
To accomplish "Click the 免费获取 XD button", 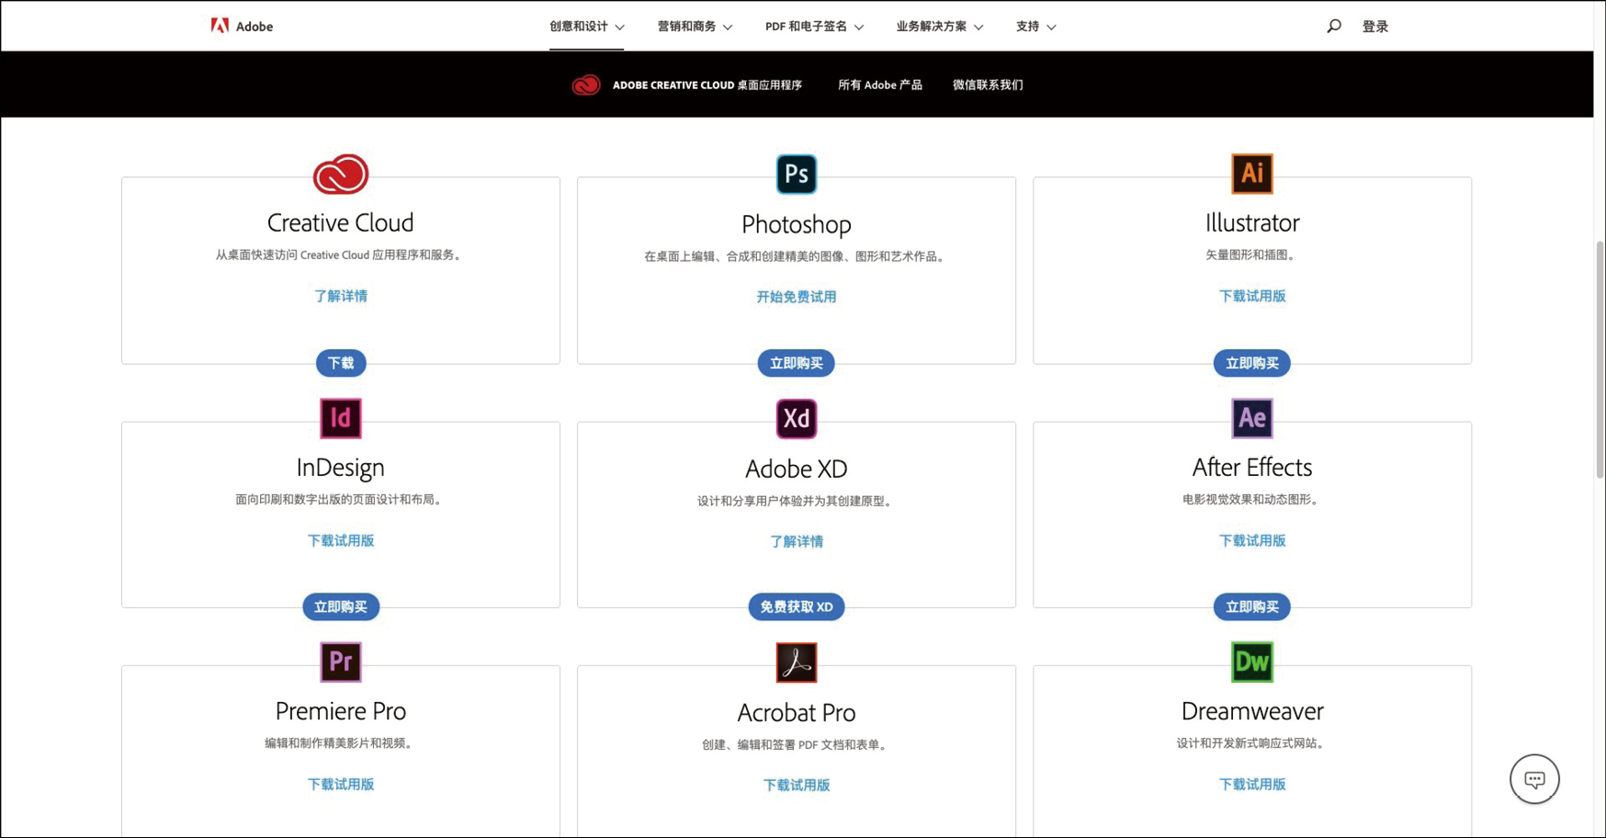I will coord(797,606).
